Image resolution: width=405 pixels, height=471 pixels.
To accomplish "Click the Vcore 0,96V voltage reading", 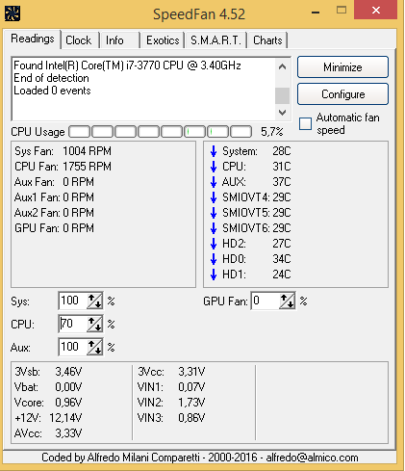I will point(48,403).
